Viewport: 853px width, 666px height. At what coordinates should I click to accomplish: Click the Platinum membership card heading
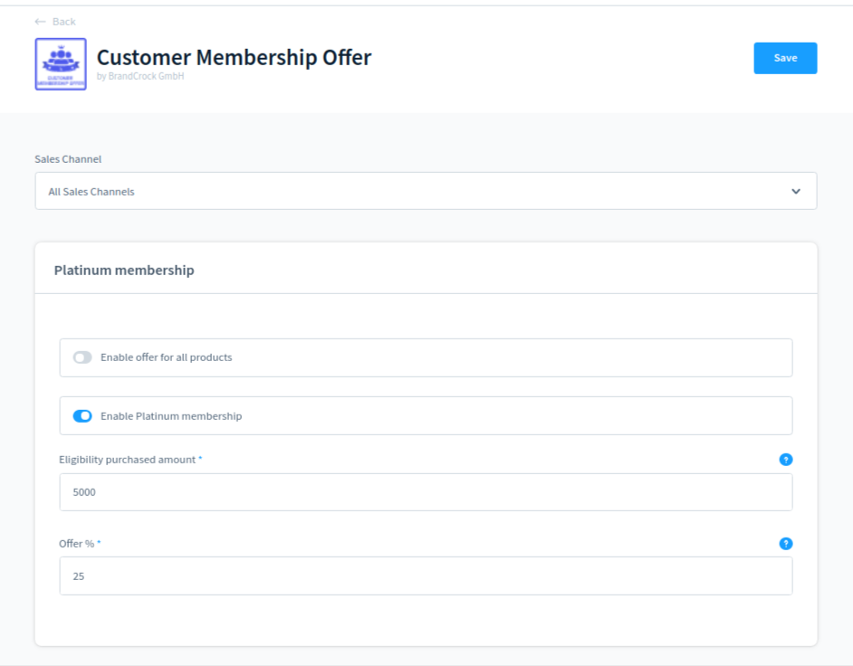pyautogui.click(x=124, y=271)
